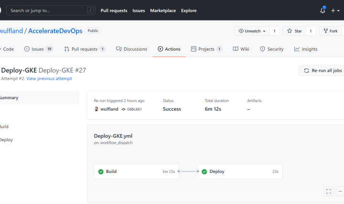Open the View previous attempt link
The image size is (344, 204).
49,79
